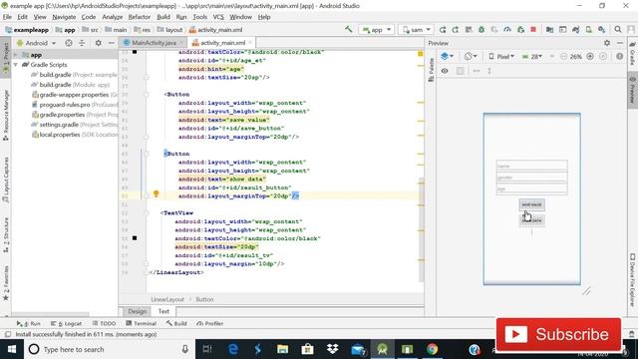Click the Windows Start button

tap(11, 349)
